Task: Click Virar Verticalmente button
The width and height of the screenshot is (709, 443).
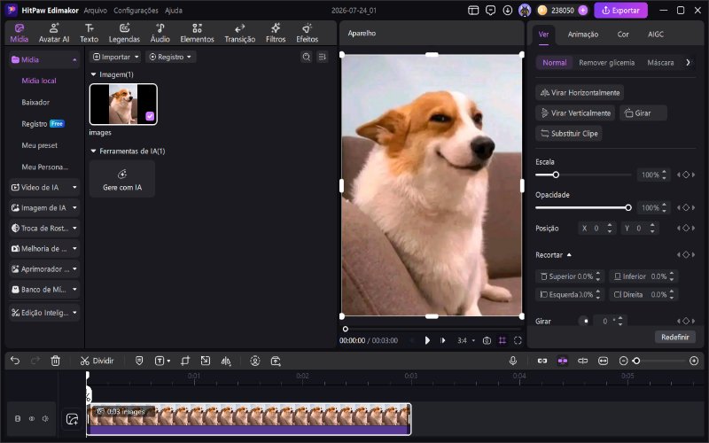Action: 575,113
